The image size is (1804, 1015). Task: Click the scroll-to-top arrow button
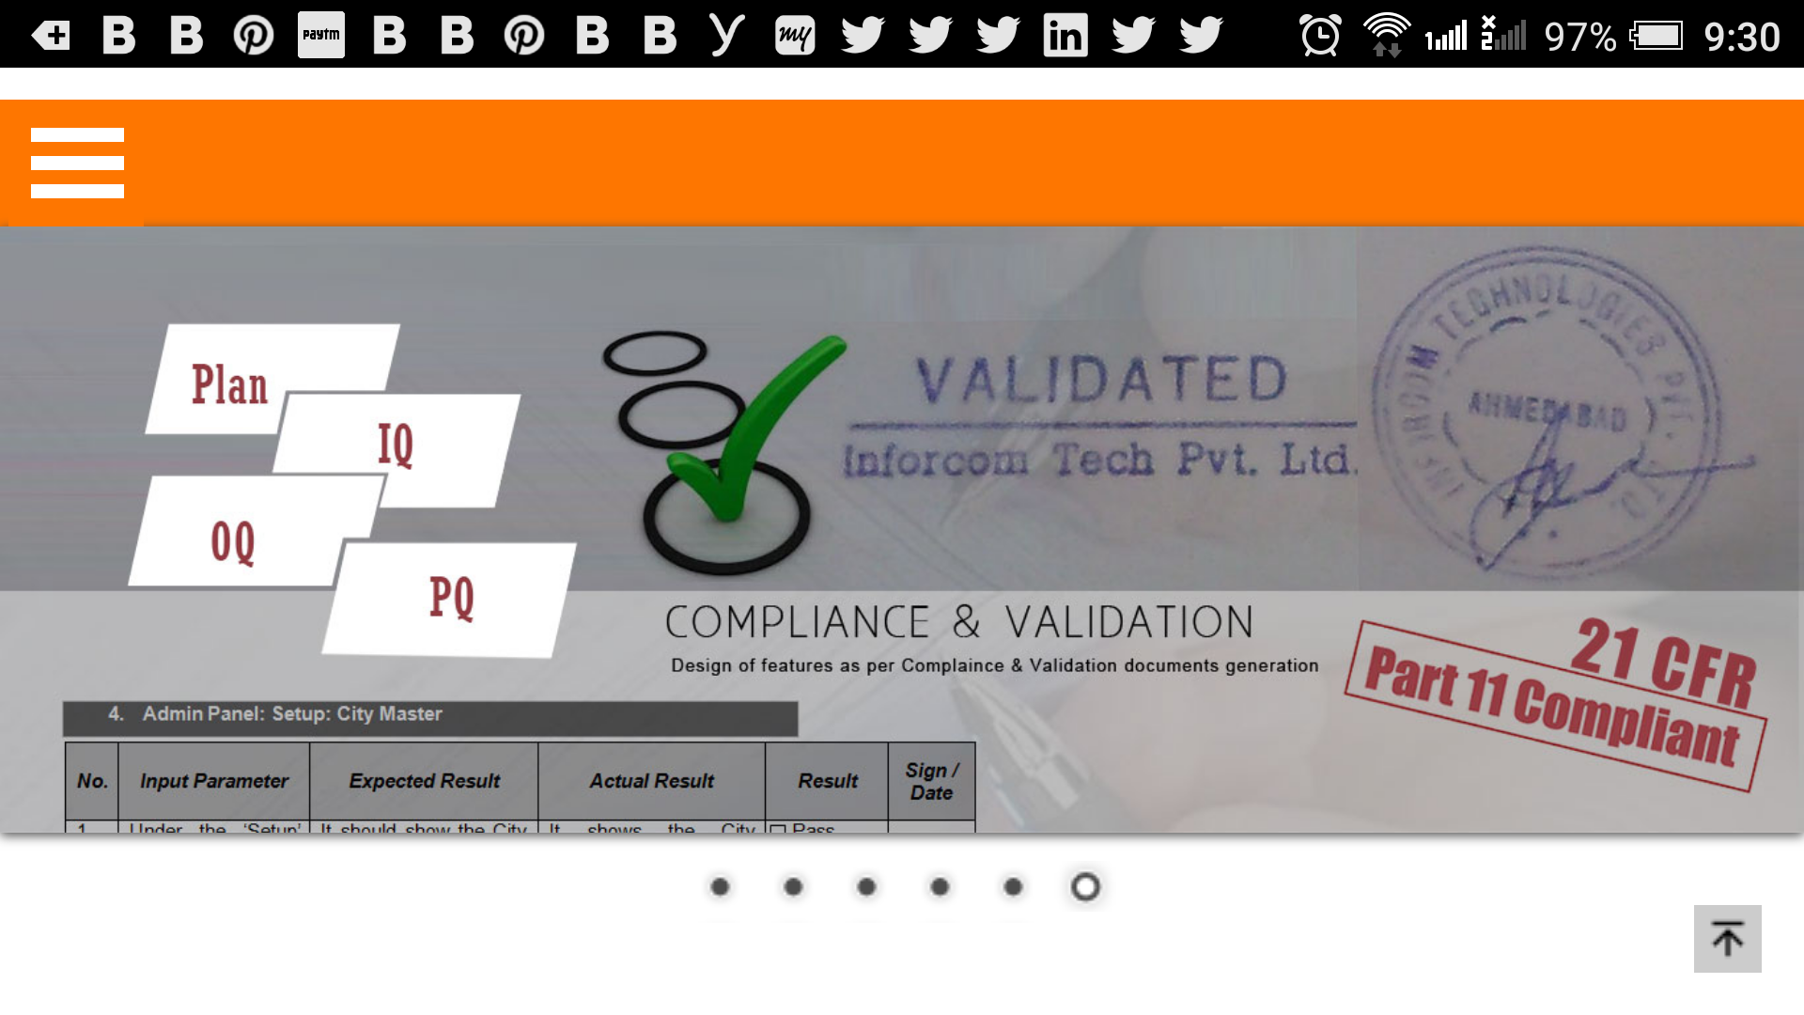coord(1727,938)
